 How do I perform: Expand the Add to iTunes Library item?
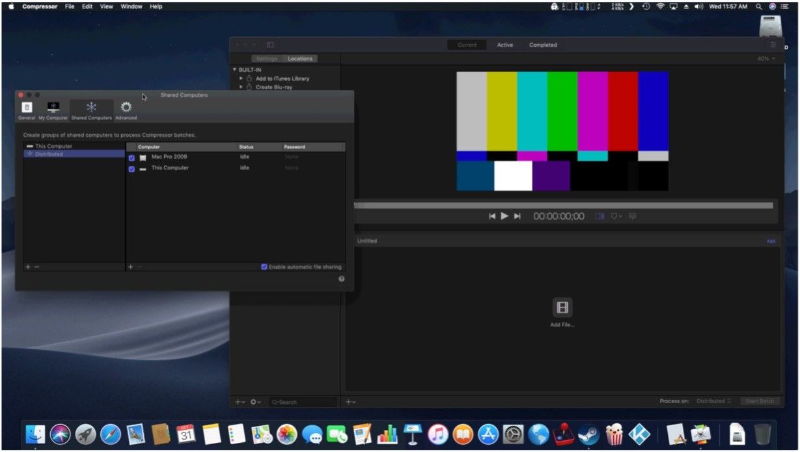(x=241, y=78)
